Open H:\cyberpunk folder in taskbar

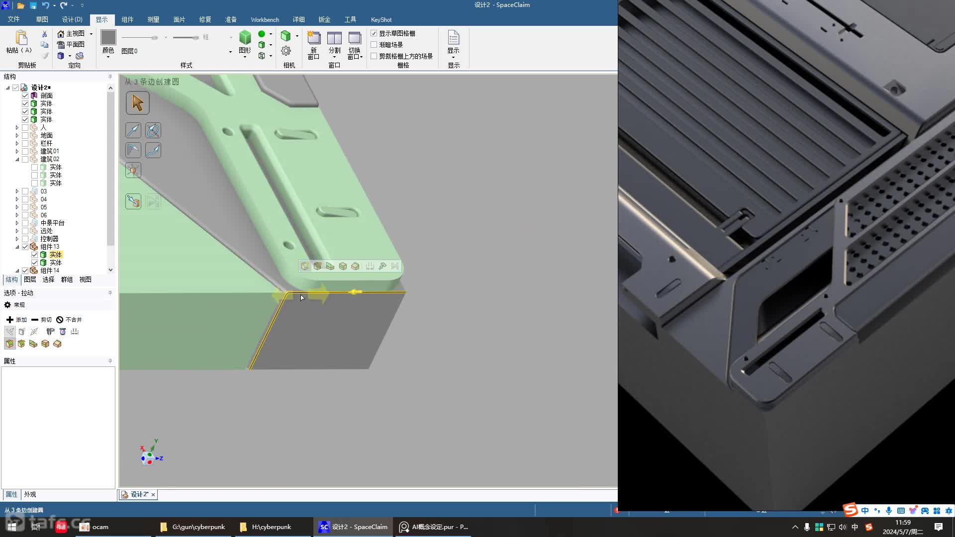tap(272, 527)
